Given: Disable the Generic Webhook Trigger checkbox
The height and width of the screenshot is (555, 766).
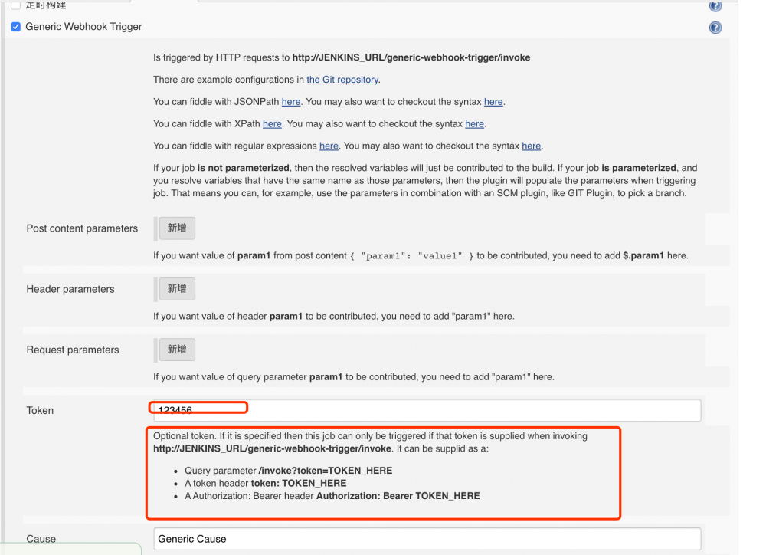Looking at the screenshot, I should (15, 26).
